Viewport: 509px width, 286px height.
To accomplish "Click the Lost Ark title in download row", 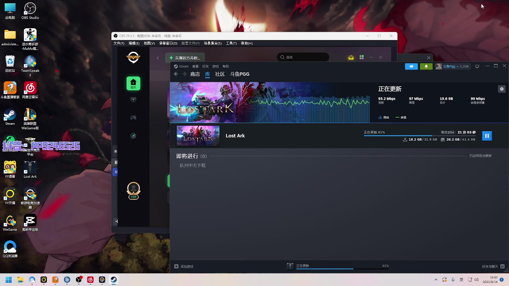I will (235, 136).
